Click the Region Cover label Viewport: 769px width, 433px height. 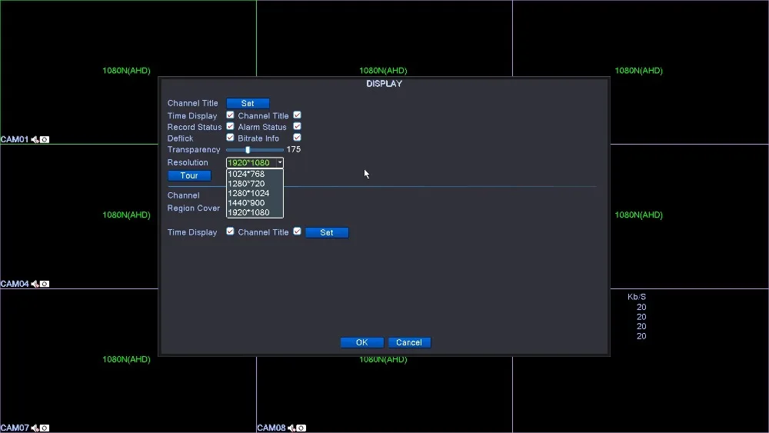[x=194, y=208]
